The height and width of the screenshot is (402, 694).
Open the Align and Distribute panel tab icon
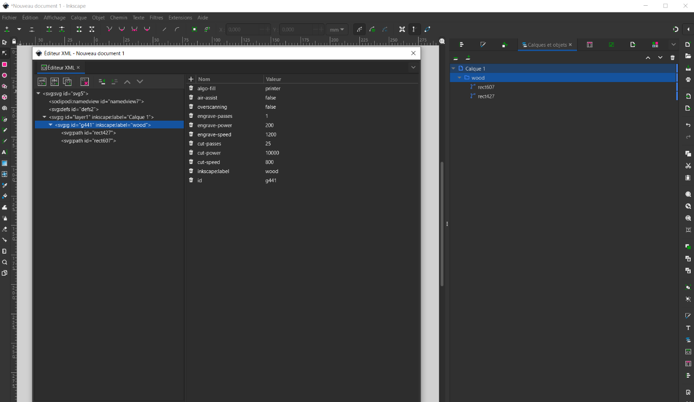[461, 44]
